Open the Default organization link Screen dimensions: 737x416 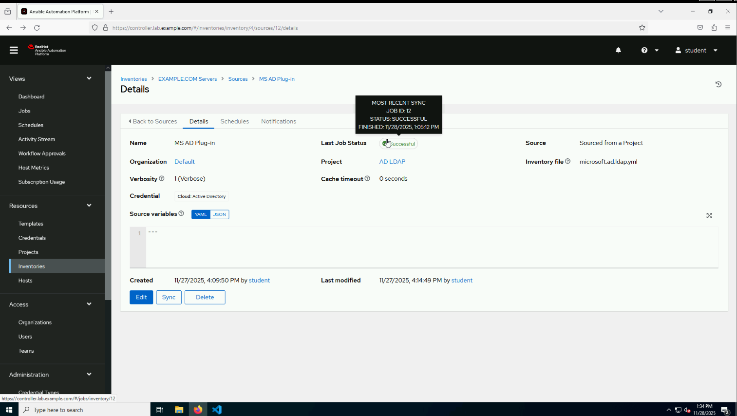185,162
